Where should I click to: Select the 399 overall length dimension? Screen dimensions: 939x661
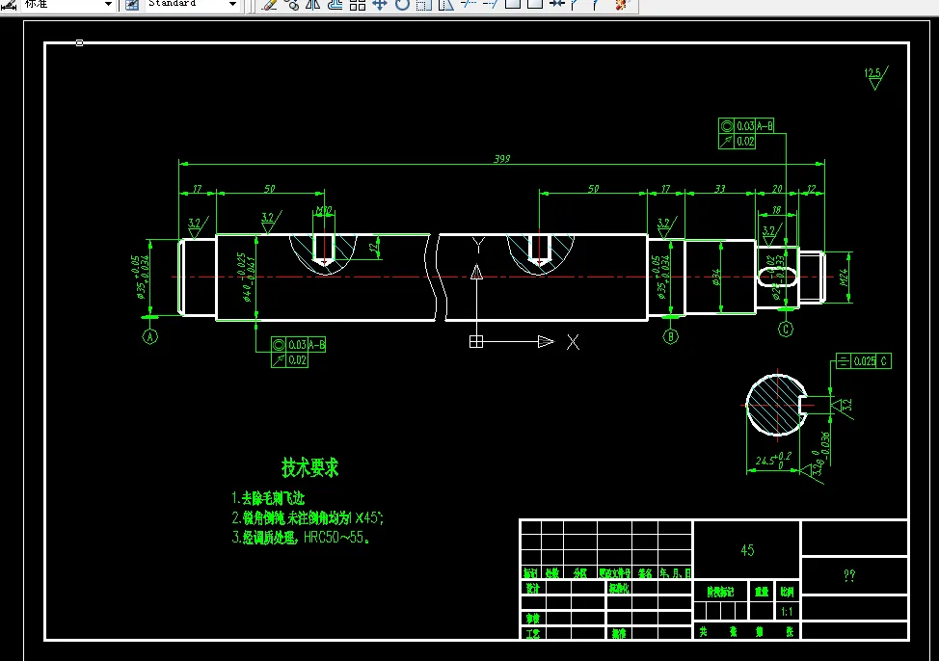click(502, 159)
